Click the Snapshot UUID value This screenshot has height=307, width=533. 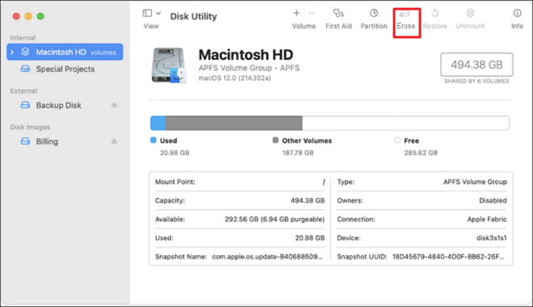(448, 257)
